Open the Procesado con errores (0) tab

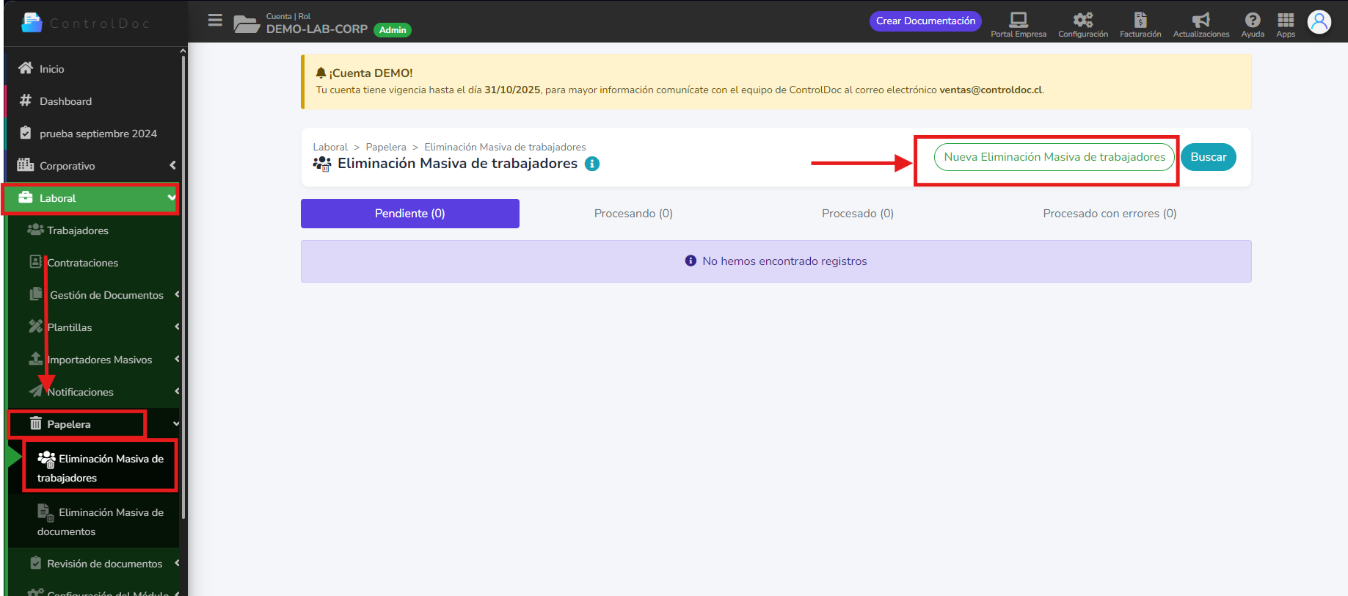point(1110,214)
